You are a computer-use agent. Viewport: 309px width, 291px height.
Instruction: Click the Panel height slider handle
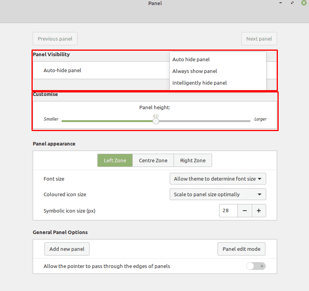click(x=156, y=121)
